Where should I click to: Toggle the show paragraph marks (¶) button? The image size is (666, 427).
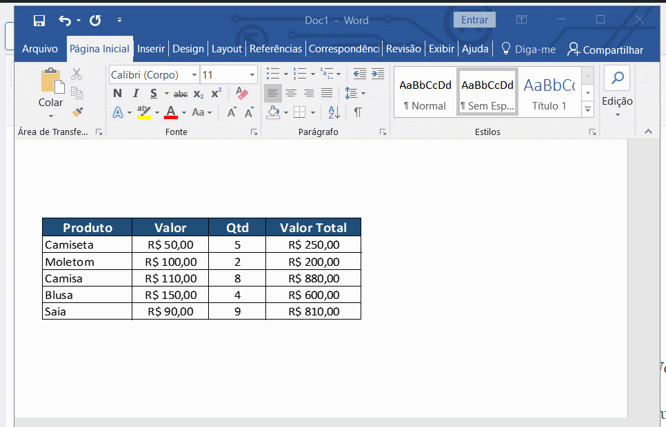click(357, 112)
